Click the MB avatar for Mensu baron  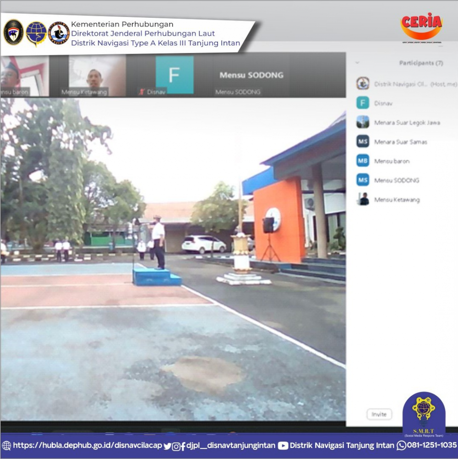pyautogui.click(x=363, y=161)
